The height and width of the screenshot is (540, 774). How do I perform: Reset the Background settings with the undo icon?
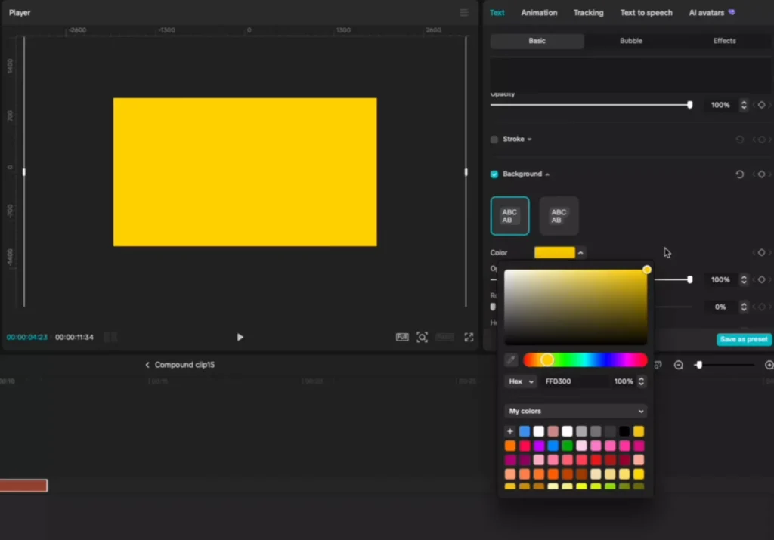pos(739,174)
